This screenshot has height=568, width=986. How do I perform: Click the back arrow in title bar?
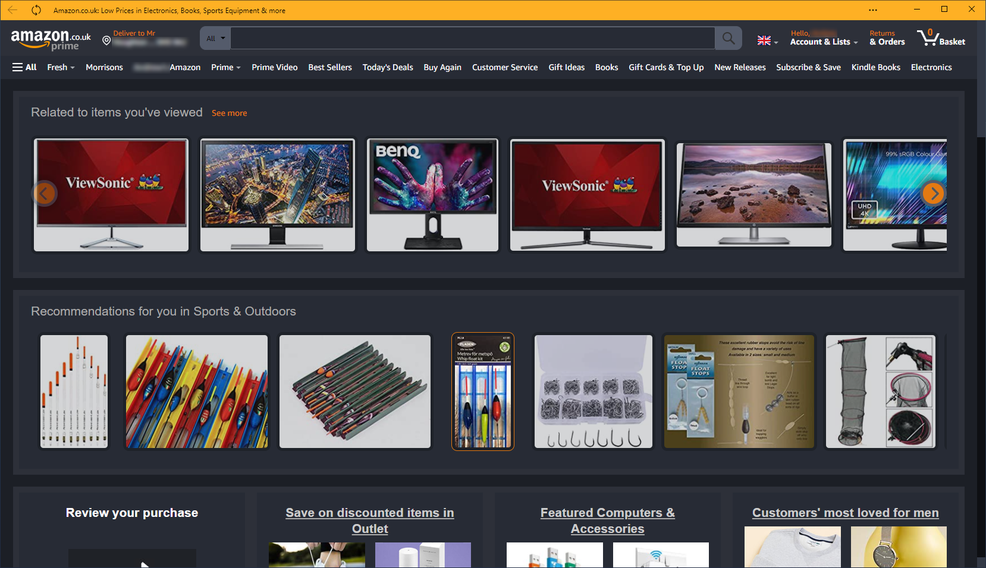tap(12, 10)
